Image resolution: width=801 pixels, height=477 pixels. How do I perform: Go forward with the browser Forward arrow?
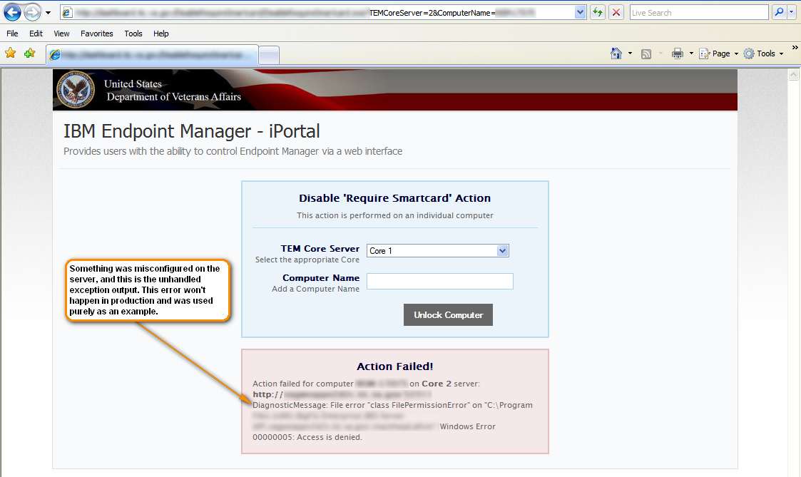click(32, 12)
